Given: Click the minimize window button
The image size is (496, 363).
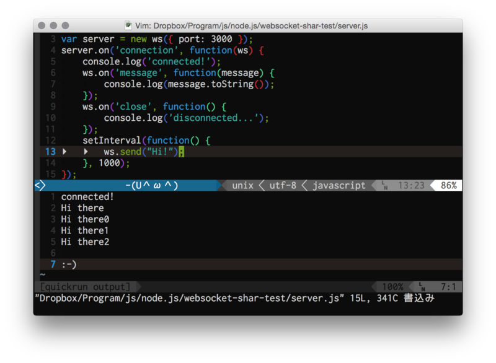Looking at the screenshot, I should [53, 25].
